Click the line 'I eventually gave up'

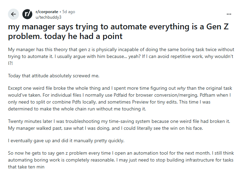tap(66, 140)
